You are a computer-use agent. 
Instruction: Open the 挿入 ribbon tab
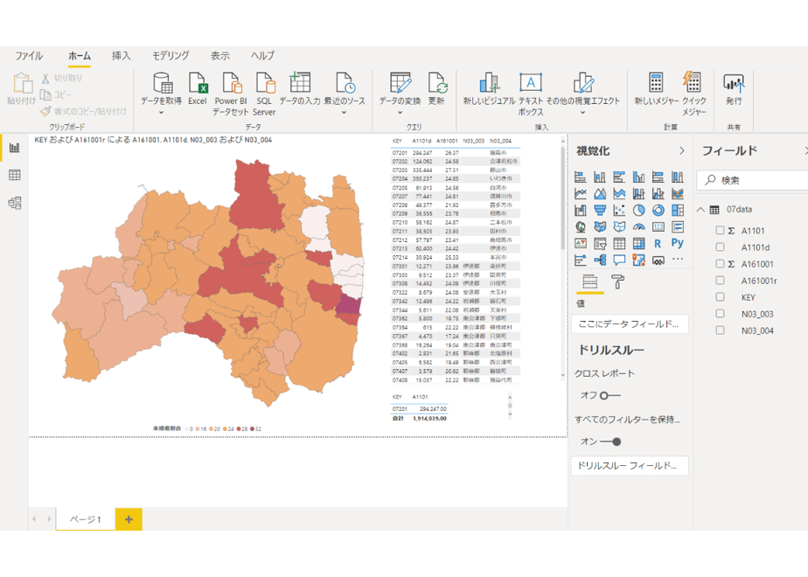click(x=121, y=56)
